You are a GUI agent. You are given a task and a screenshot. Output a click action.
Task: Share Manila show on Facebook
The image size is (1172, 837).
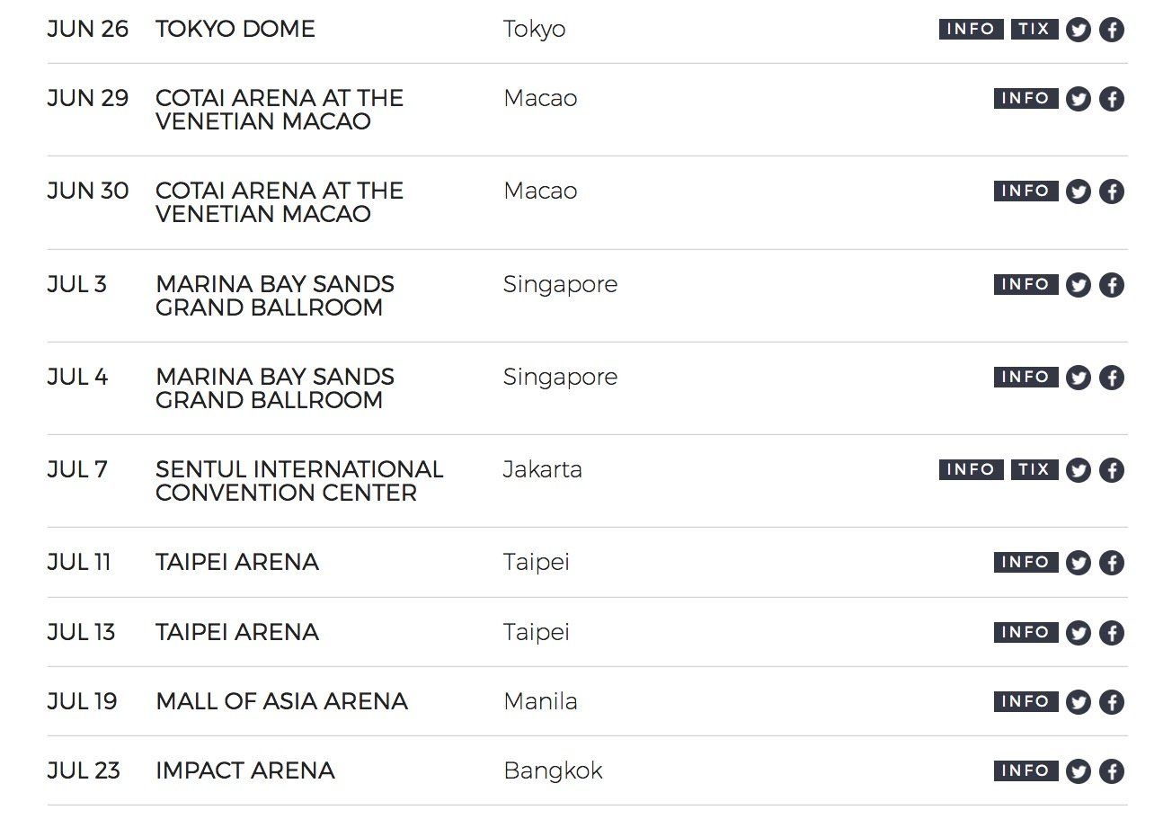[x=1112, y=702]
